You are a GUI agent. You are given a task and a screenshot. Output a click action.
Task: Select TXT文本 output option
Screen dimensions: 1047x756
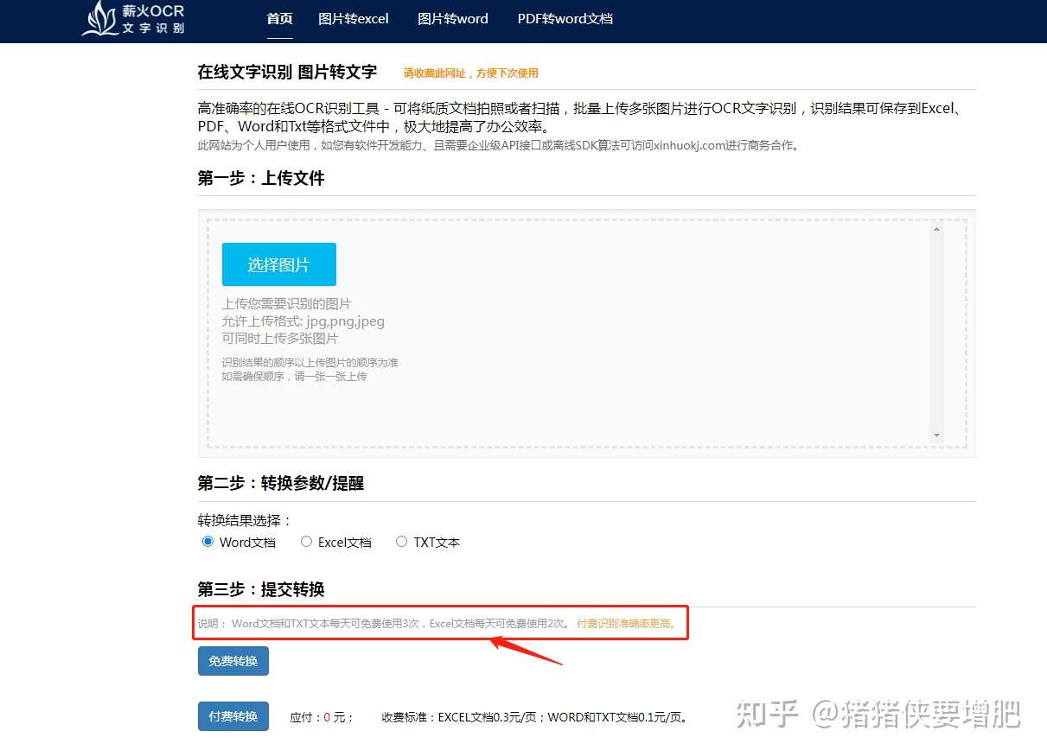401,542
